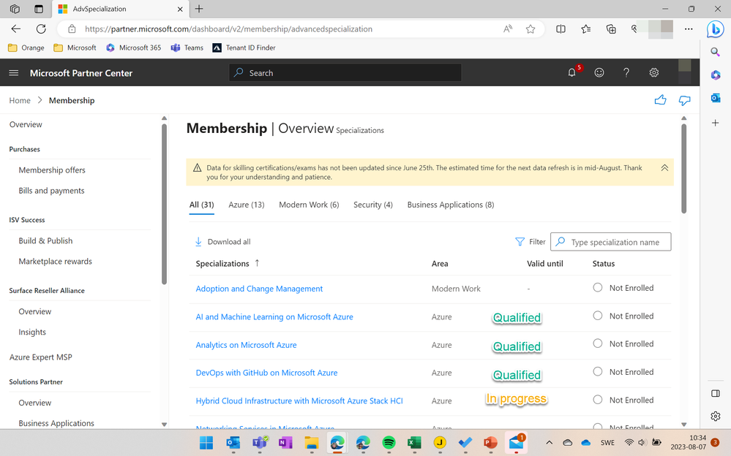Screen dimensions: 731x456
Task: Click the feedback smiley icon
Action: point(599,72)
